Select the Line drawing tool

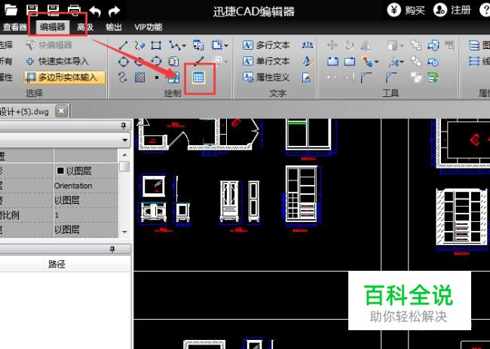123,46
